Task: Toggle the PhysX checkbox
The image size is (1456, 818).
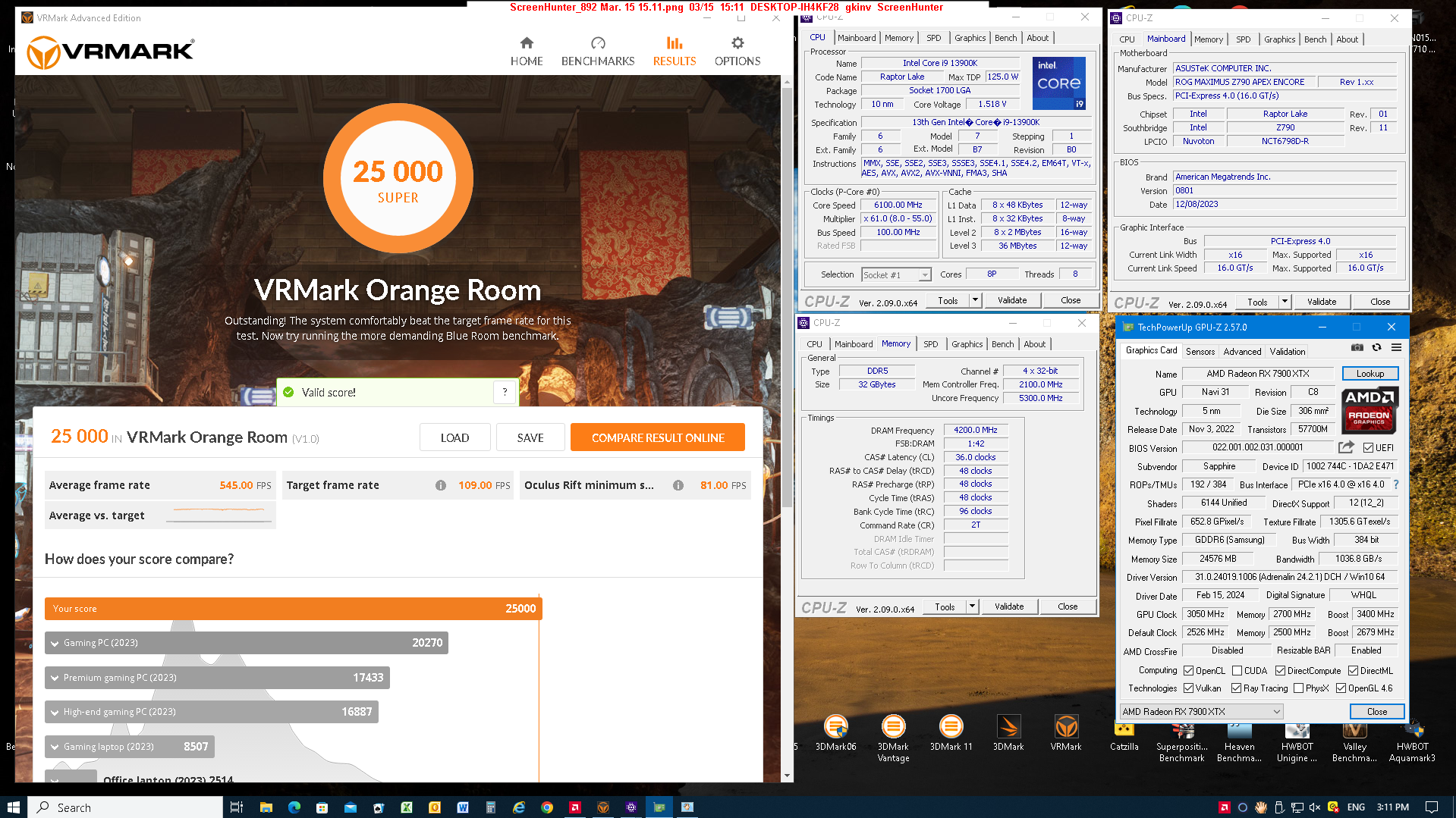Action: click(x=1298, y=688)
